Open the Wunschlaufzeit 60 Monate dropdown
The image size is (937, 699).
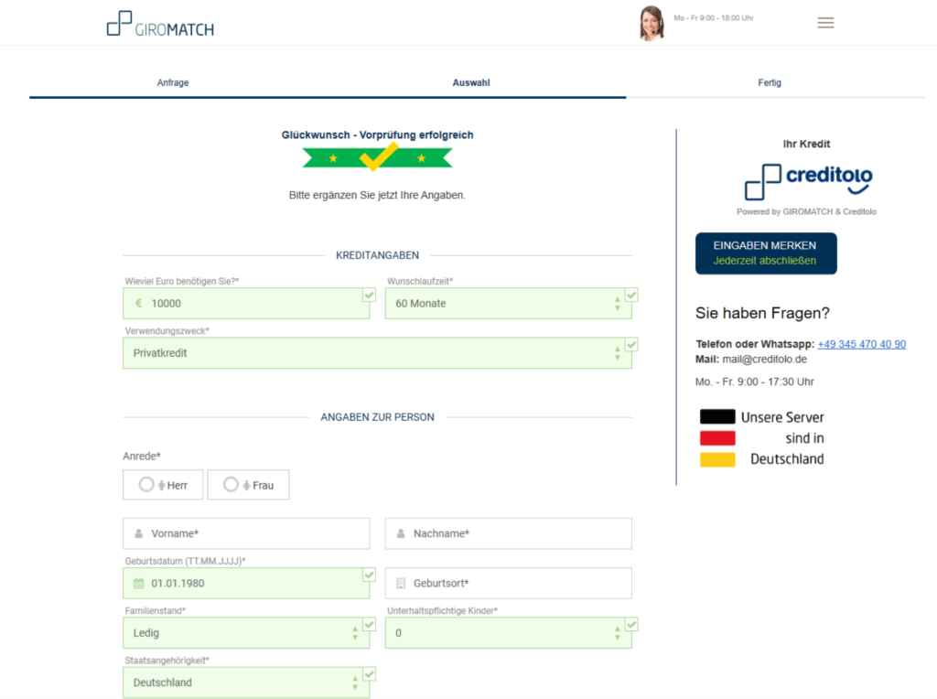click(508, 304)
